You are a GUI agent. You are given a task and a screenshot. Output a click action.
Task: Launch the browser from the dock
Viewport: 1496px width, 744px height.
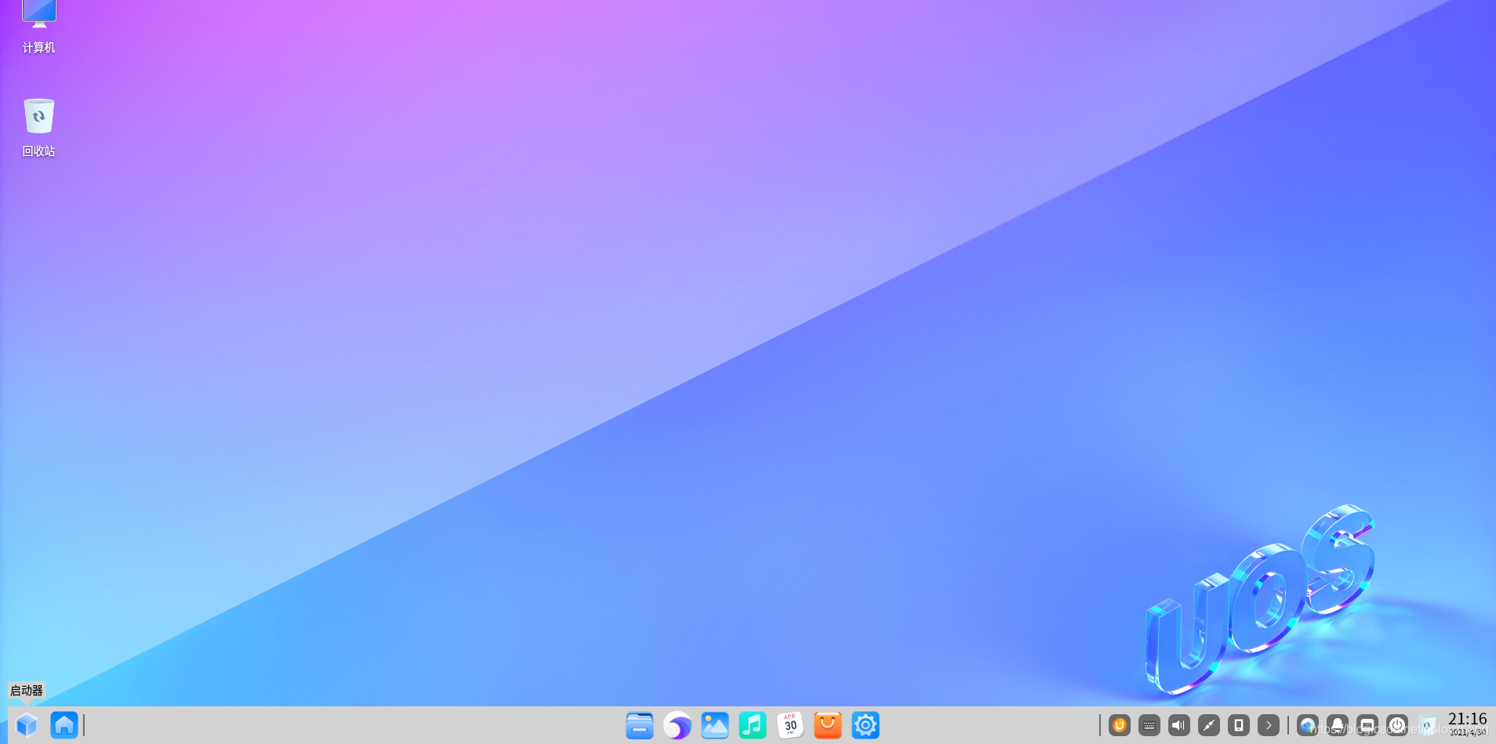[x=677, y=725]
